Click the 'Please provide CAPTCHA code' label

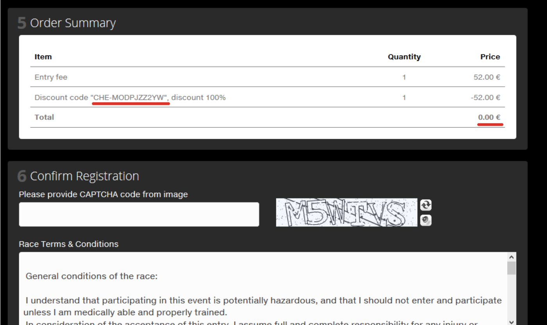click(103, 194)
